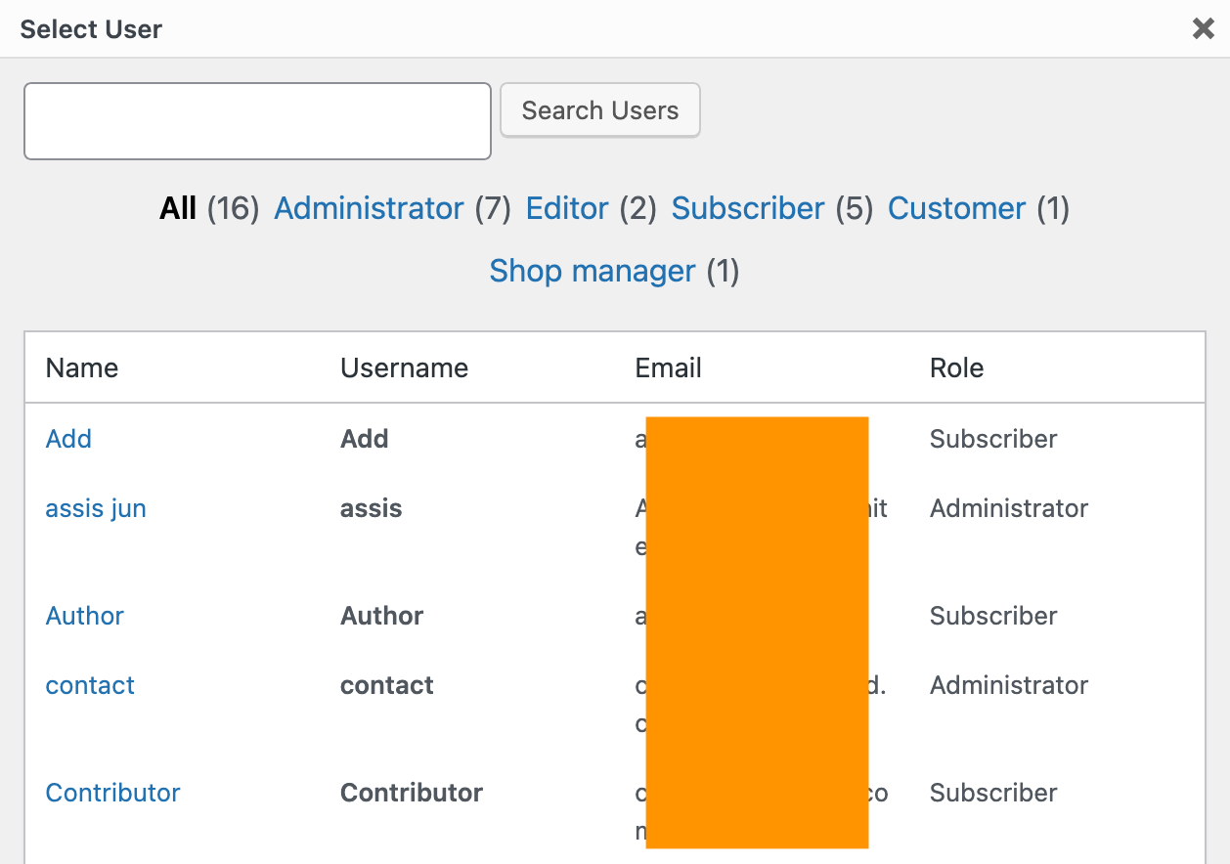Click the Role column header
Image resolution: width=1230 pixels, height=864 pixels.
(956, 368)
